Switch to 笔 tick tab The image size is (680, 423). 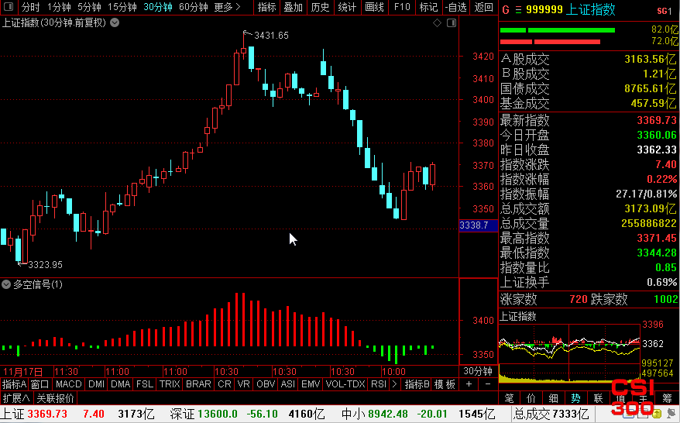tap(509, 398)
